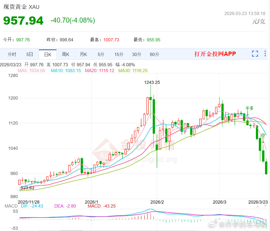The height and width of the screenshot is (231, 270).
Task: Open the 月K monthly chart view
Action: pyautogui.click(x=83, y=54)
